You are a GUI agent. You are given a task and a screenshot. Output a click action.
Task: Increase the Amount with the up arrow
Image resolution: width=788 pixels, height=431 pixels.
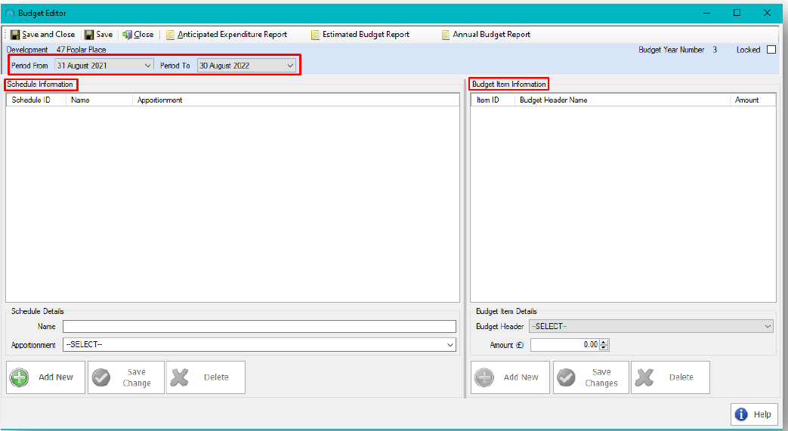(x=604, y=342)
